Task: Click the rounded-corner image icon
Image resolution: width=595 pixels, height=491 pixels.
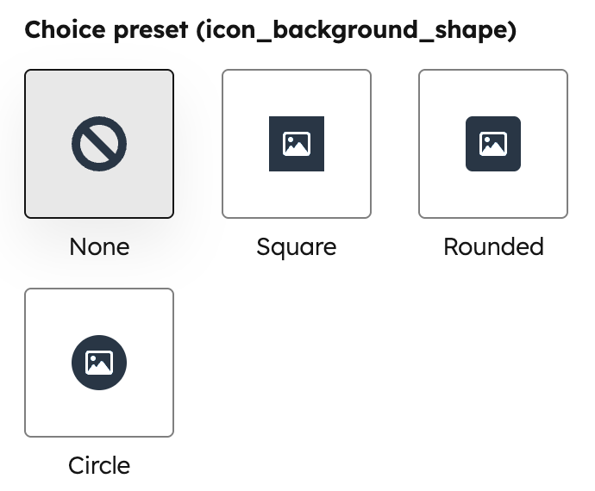Action: tap(493, 144)
